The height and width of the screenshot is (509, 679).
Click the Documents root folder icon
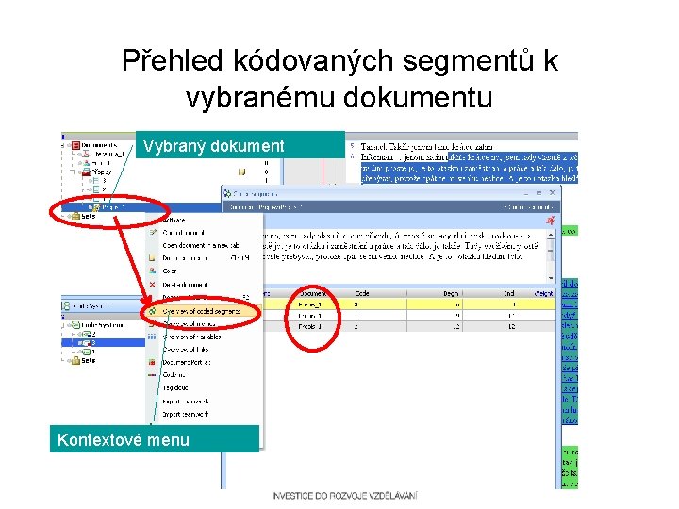coord(76,145)
